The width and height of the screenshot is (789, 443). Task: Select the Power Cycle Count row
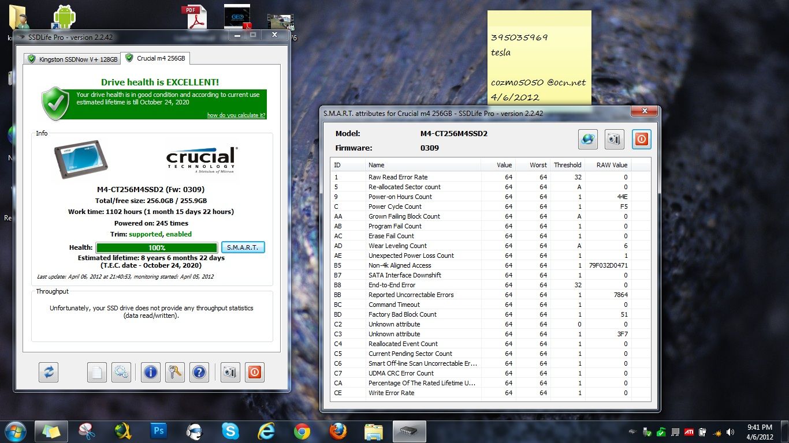pyautogui.click(x=490, y=207)
